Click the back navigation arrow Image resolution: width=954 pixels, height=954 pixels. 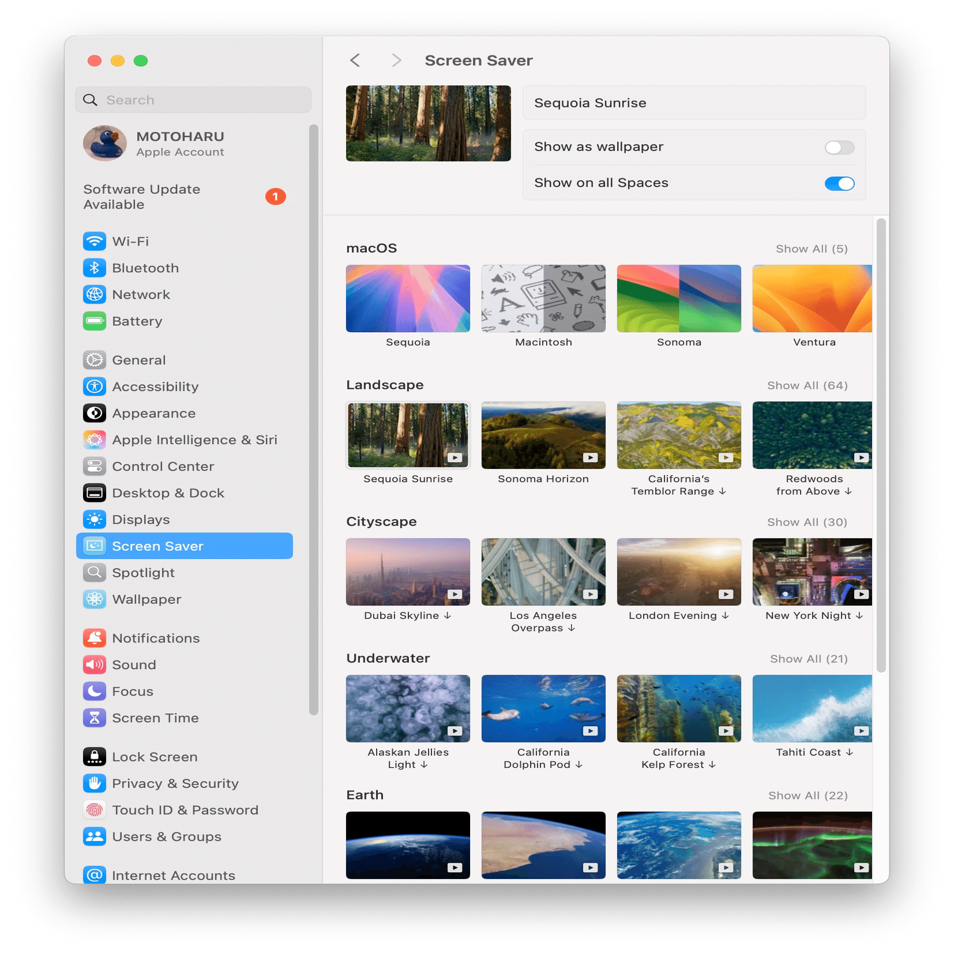(x=355, y=60)
